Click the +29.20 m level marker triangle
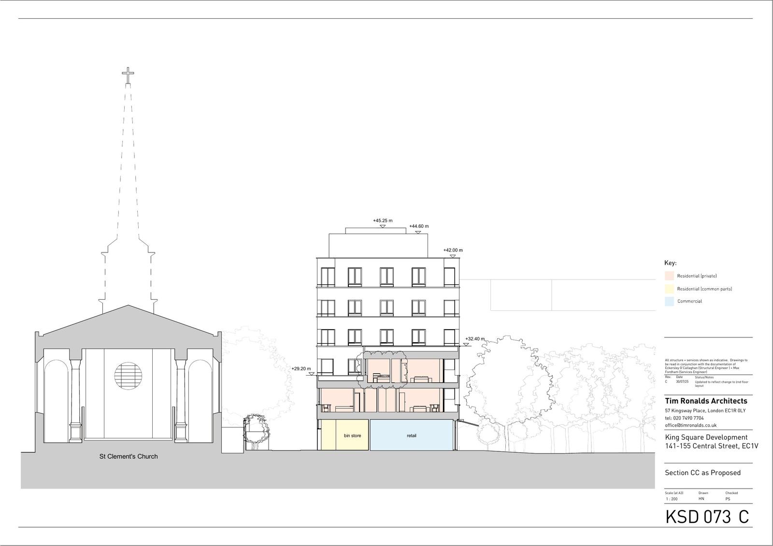Viewport: 773px width, 546px height. 309,374
